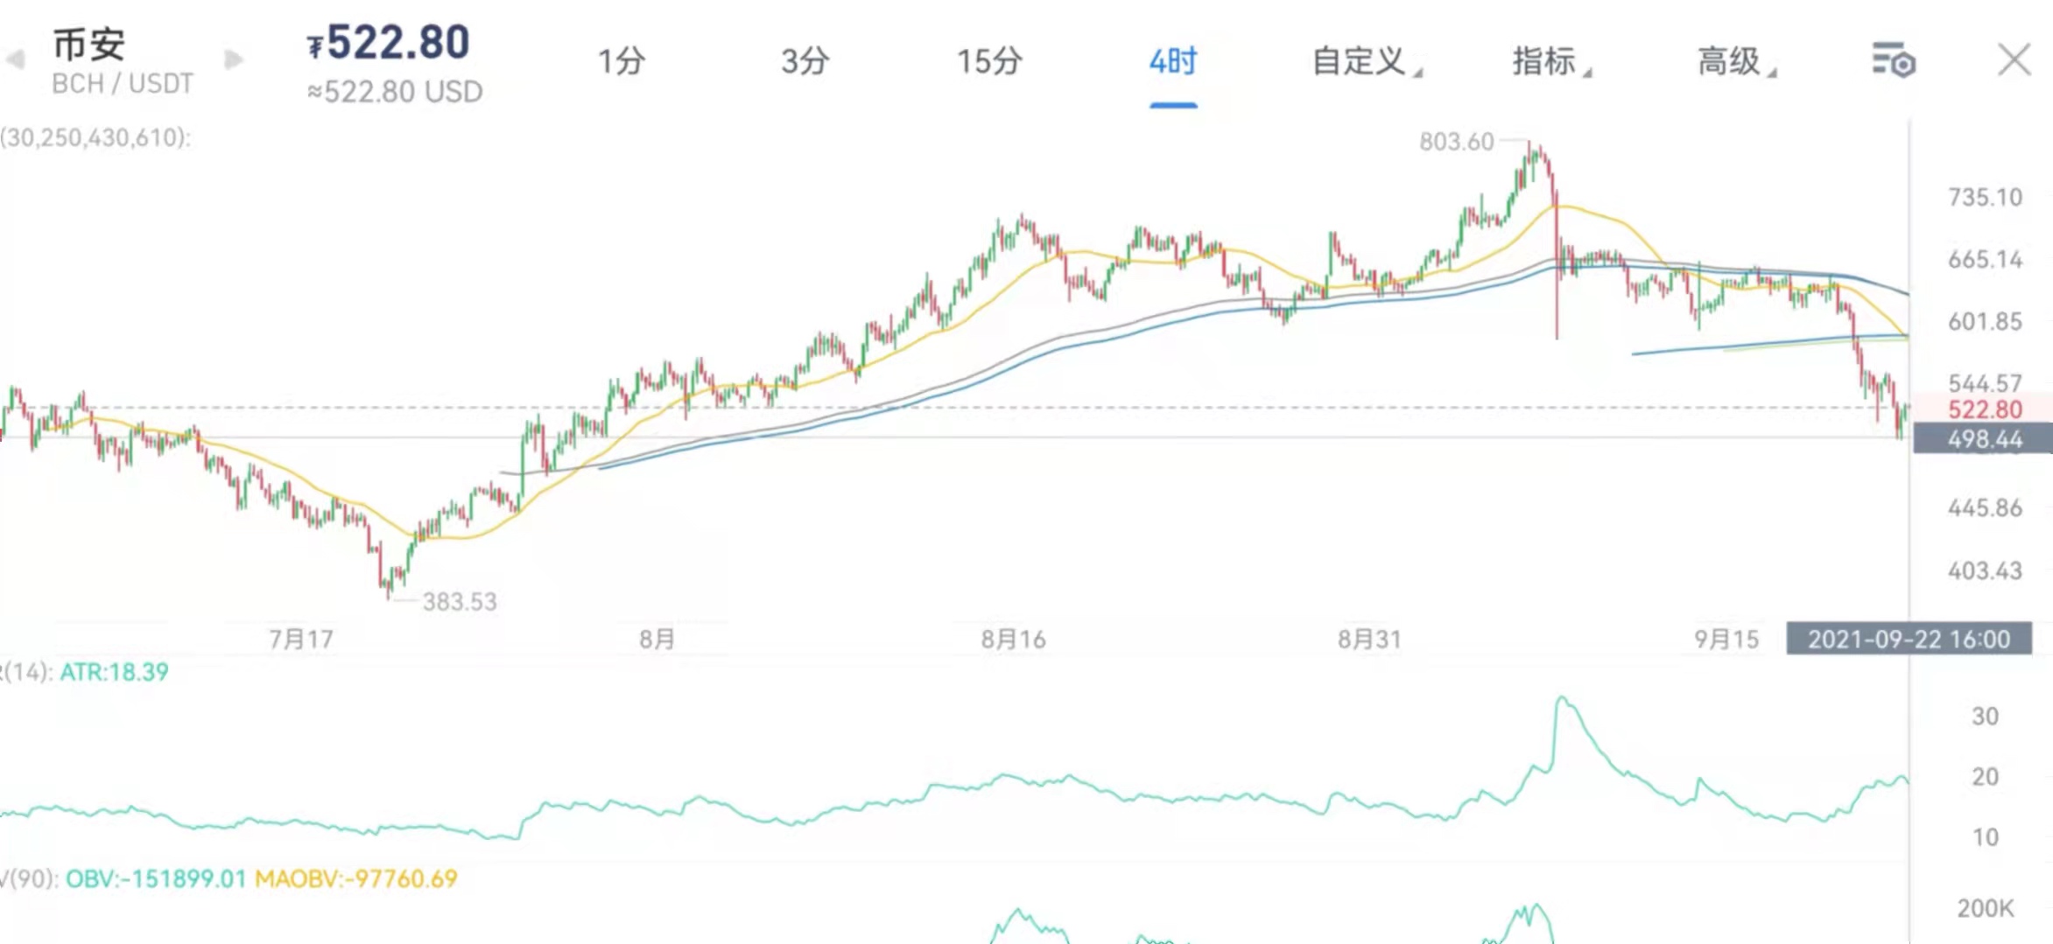Click the MAOBV:-97760.69 label
Image resolution: width=2053 pixels, height=944 pixels.
click(x=355, y=878)
